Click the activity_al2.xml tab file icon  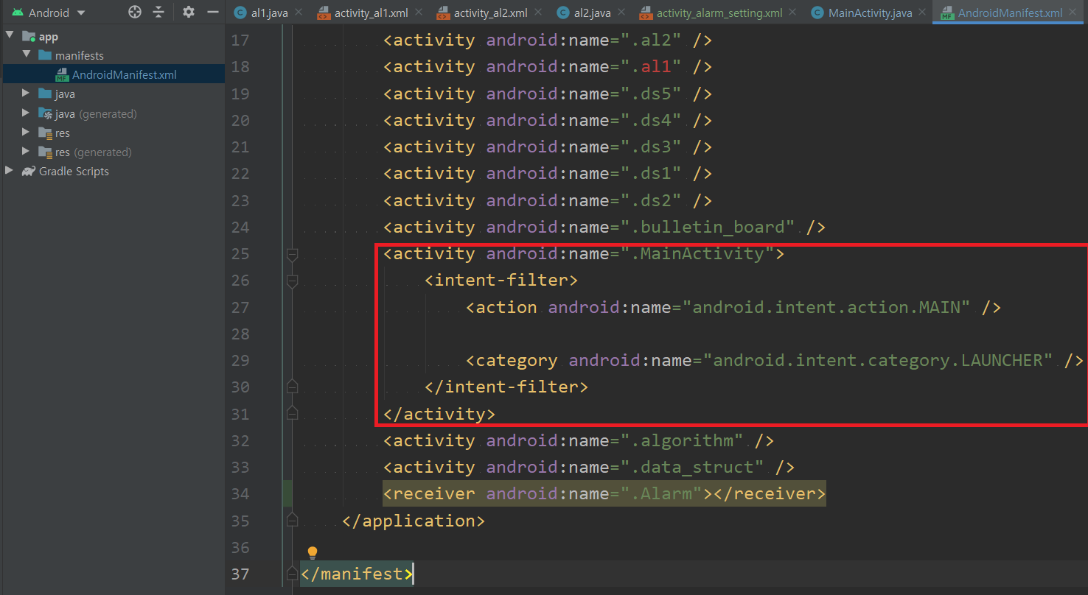coord(443,13)
